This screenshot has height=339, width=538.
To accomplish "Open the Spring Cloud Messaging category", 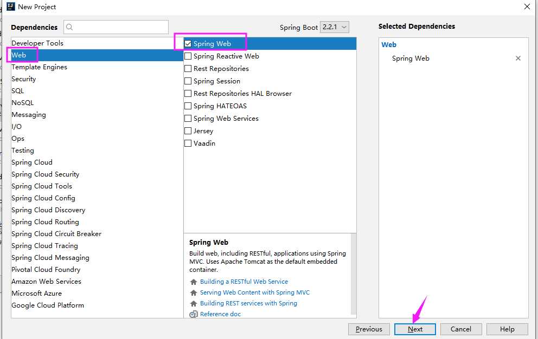I will click(97, 258).
